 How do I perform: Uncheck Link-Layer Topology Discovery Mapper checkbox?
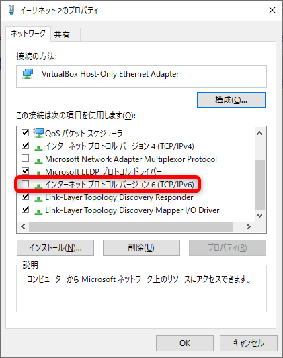(x=25, y=210)
